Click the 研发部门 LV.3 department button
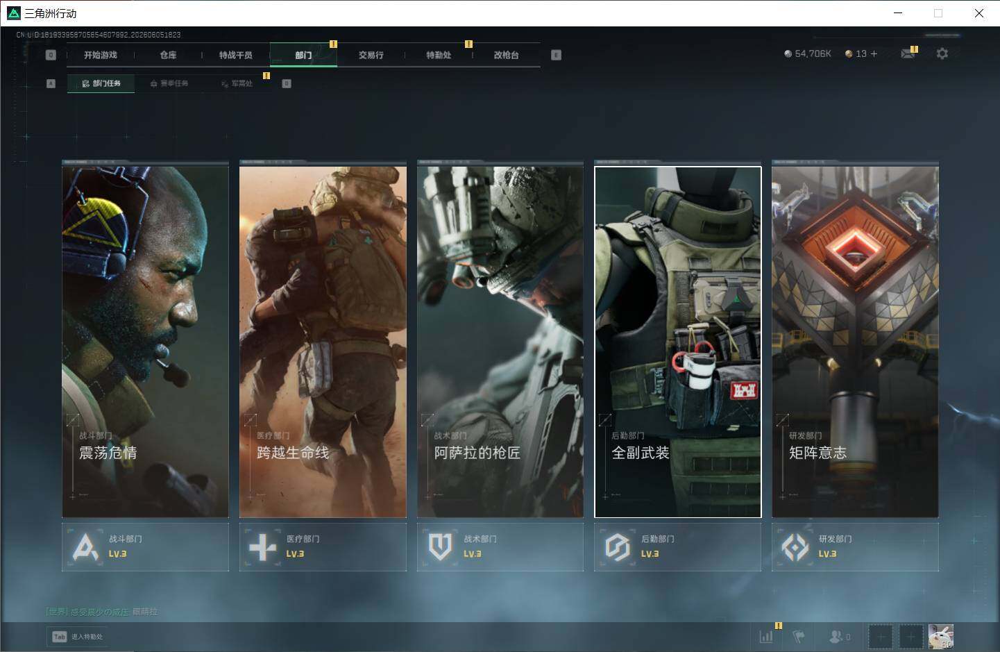Image resolution: width=1000 pixels, height=652 pixels. point(855,547)
